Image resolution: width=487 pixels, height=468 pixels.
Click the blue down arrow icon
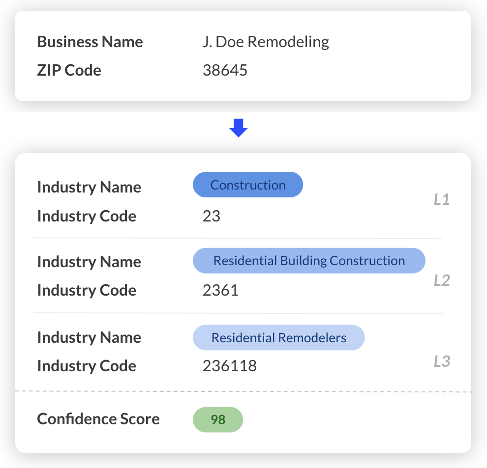pos(239,128)
